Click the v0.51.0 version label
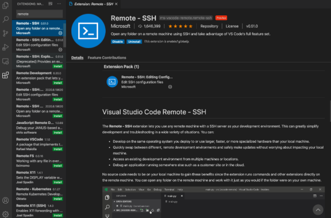331x218 pixels. click(x=252, y=26)
